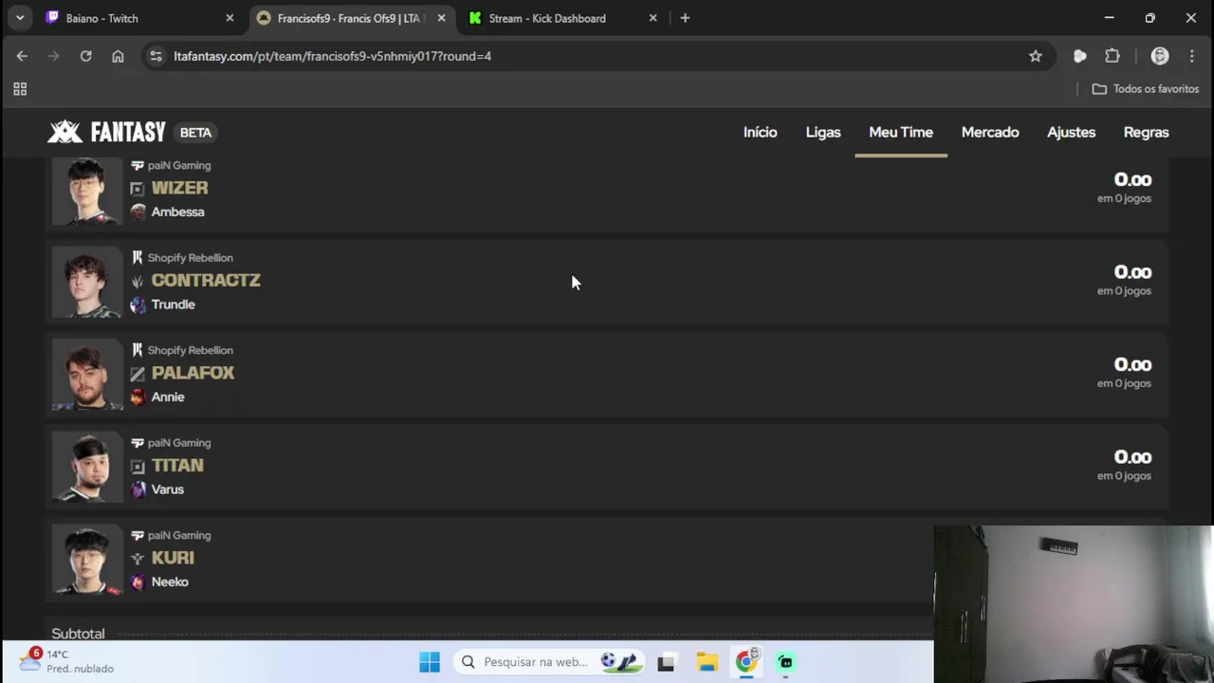Click WIZER's 0.00 score
Screen dimensions: 1214x683
[1132, 179]
